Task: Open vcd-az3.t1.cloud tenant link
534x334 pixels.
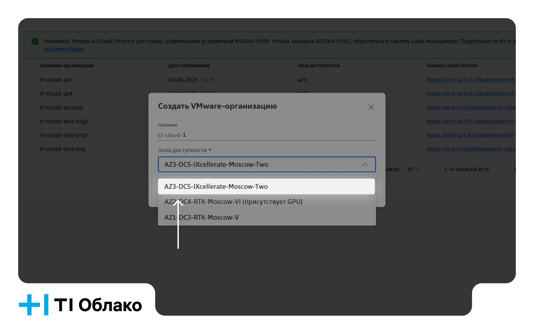Action: (471, 80)
